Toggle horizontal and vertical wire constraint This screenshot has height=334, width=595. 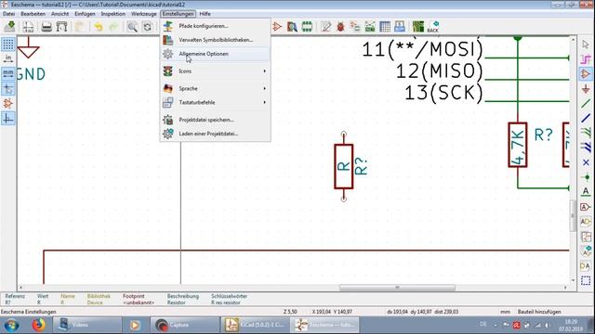[8, 119]
